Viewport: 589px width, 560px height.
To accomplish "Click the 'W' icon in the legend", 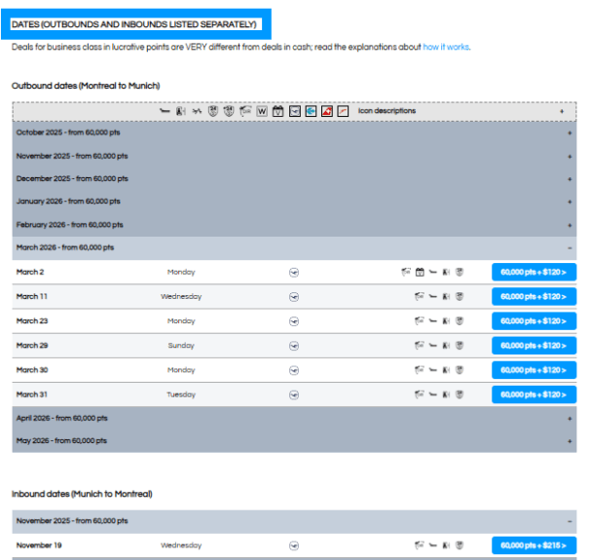I will 262,111.
